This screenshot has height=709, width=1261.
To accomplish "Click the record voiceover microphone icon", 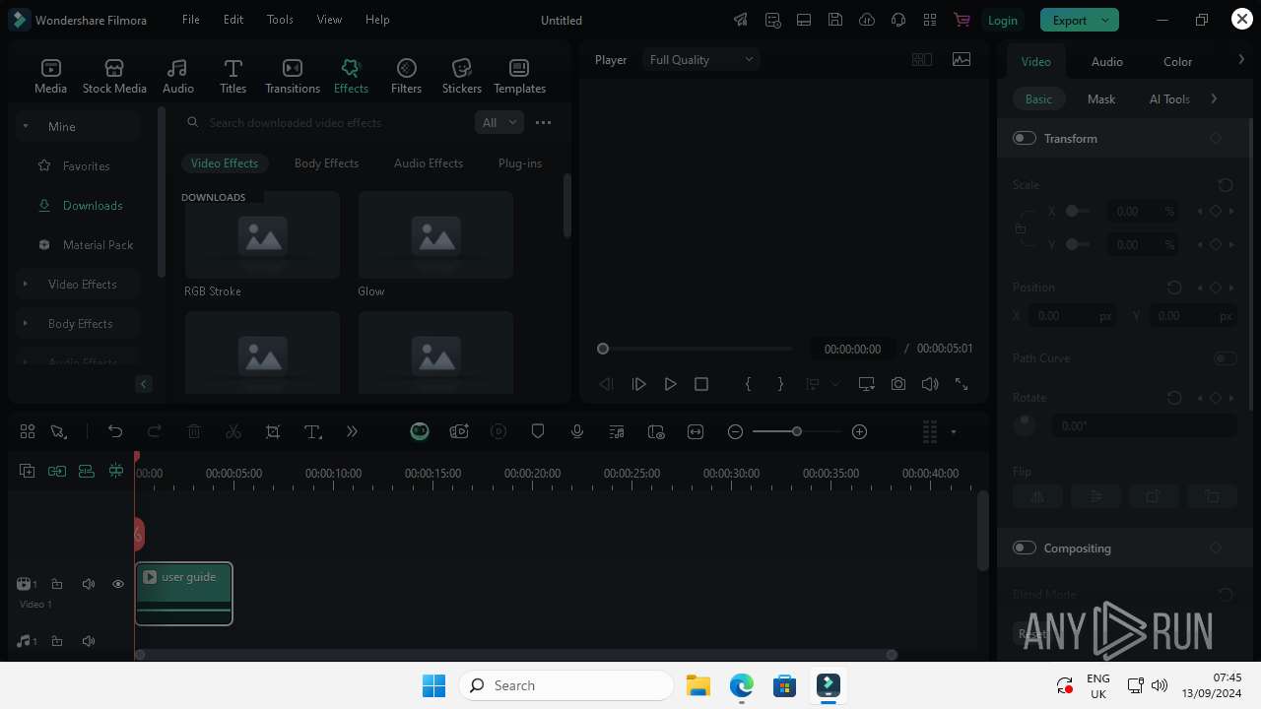I will coord(577,431).
